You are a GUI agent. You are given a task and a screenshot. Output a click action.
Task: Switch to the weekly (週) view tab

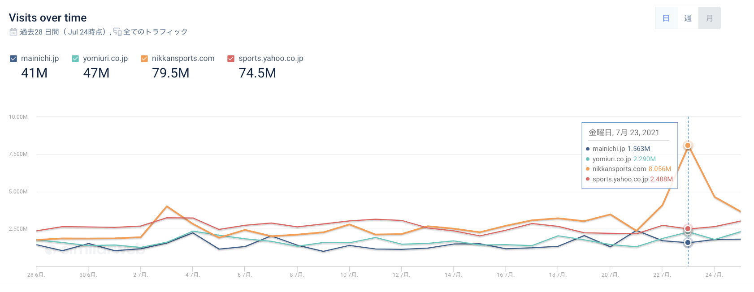[688, 18]
